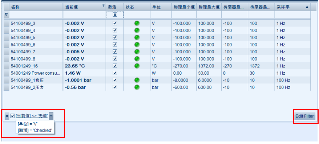The width and height of the screenshot is (319, 144).
Task: Uncheck 激活 for 54100499_4
Action: click(x=115, y=30)
